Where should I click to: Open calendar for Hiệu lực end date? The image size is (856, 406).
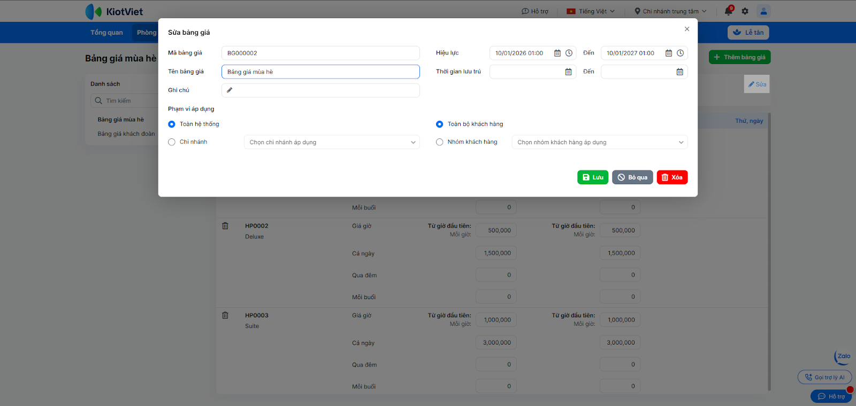click(668, 53)
